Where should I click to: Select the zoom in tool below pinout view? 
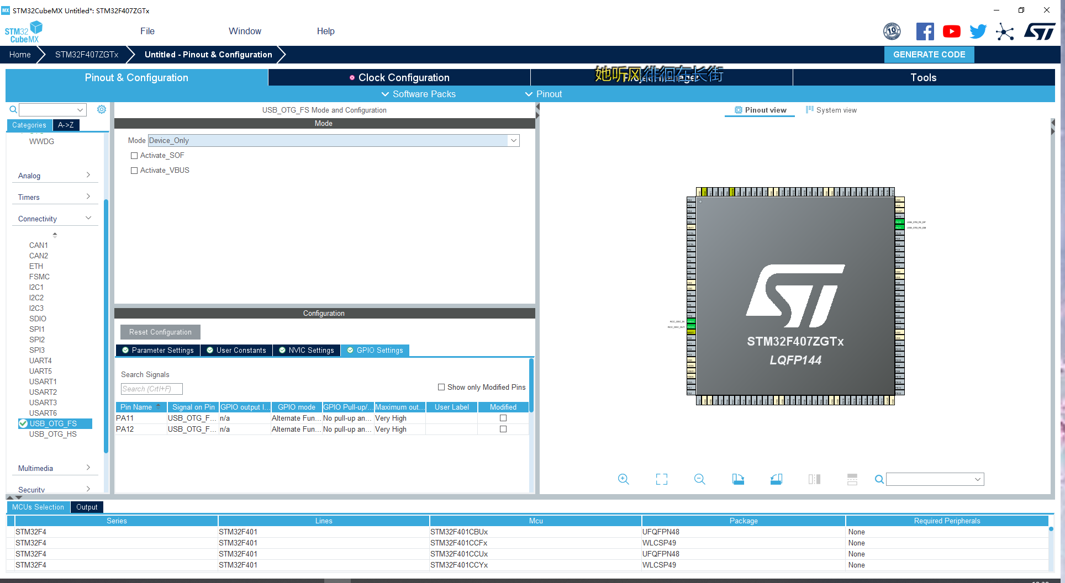623,479
